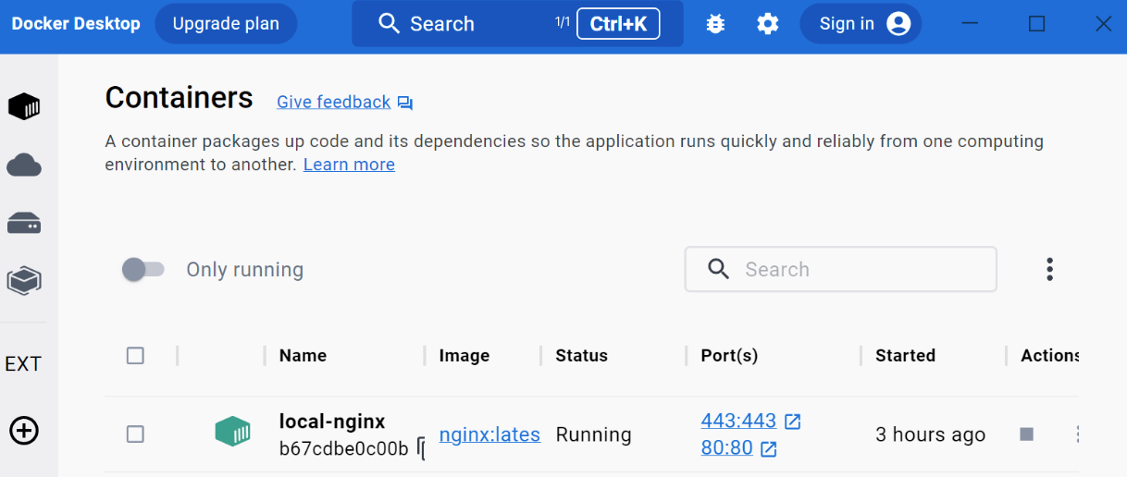
Task: Open the 80:80 port link
Action: tap(727, 448)
